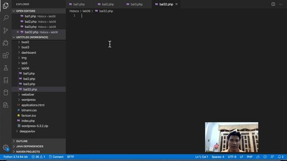The width and height of the screenshot is (287, 161).
Task: Change indentation via Spaces: 4
Action: click(218, 157)
